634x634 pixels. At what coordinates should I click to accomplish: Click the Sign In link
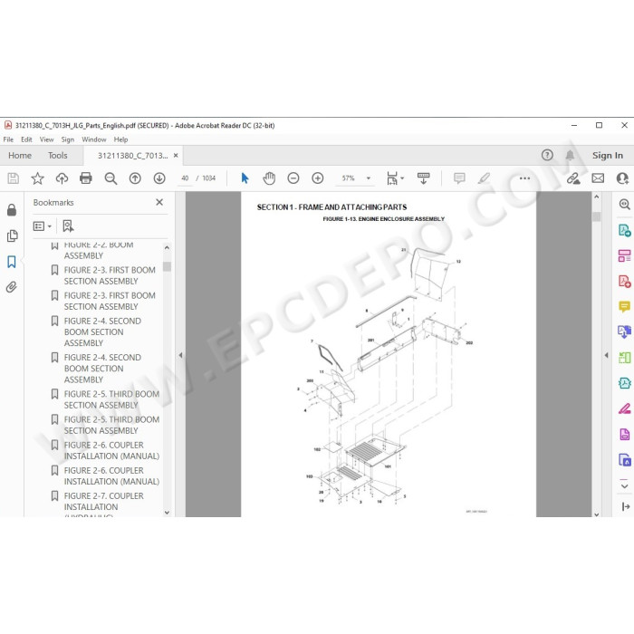(x=608, y=155)
